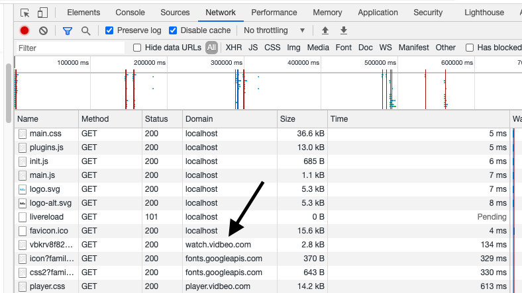Filter requests by XHR type
522x293 pixels.
(x=233, y=48)
